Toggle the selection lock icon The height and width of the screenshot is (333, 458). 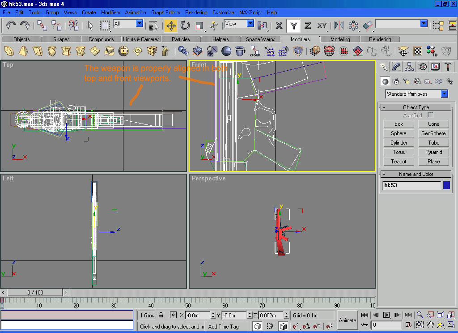click(x=161, y=316)
